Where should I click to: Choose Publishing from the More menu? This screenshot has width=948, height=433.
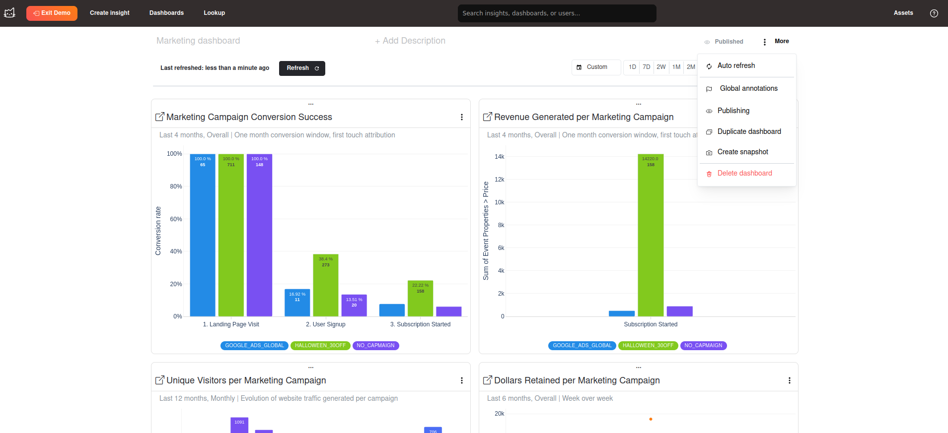click(x=747, y=111)
